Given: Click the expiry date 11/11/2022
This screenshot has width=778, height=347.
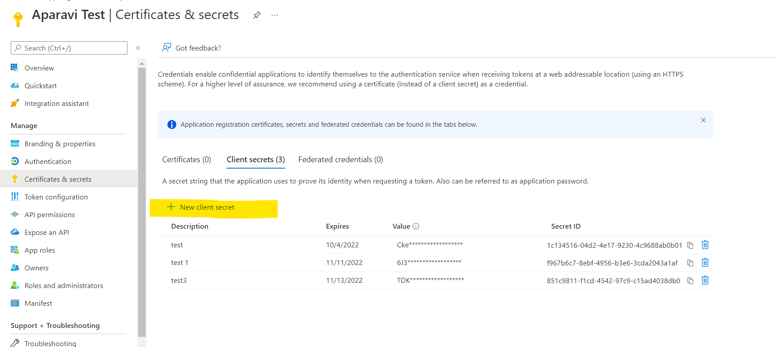Looking at the screenshot, I should tap(344, 262).
